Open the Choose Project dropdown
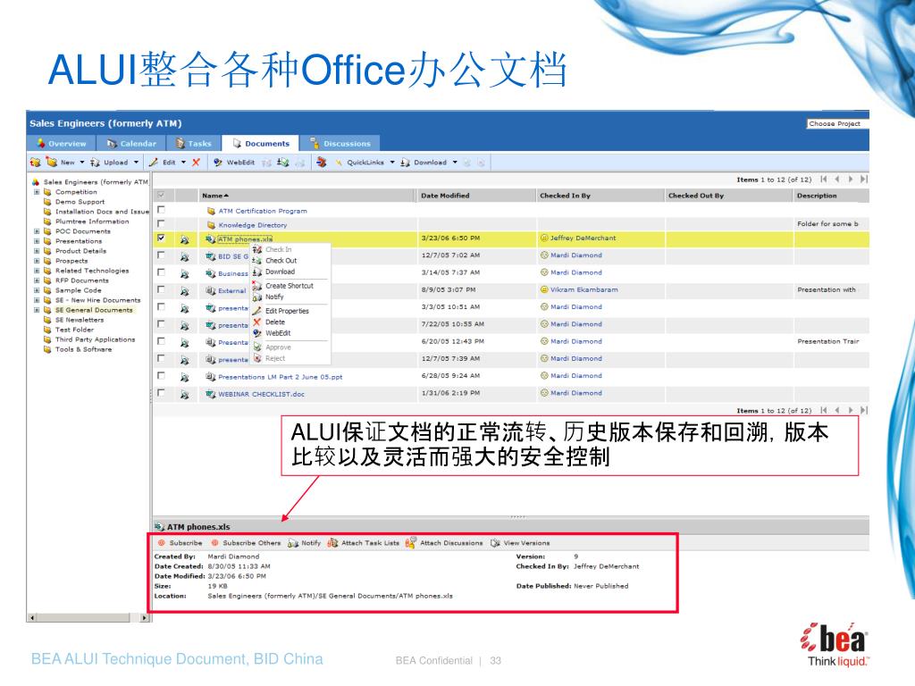Image resolution: width=915 pixels, height=686 pixels. [838, 123]
